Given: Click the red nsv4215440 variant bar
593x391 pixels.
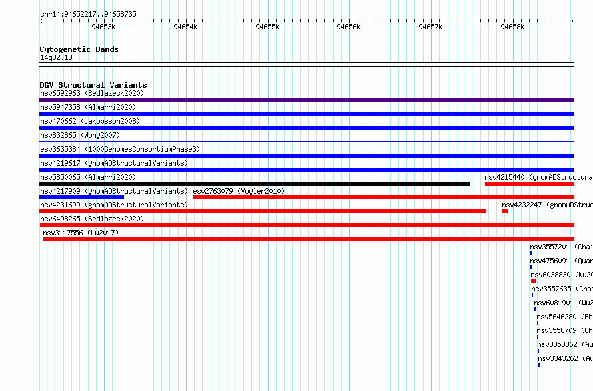Looking at the screenshot, I should (x=530, y=184).
